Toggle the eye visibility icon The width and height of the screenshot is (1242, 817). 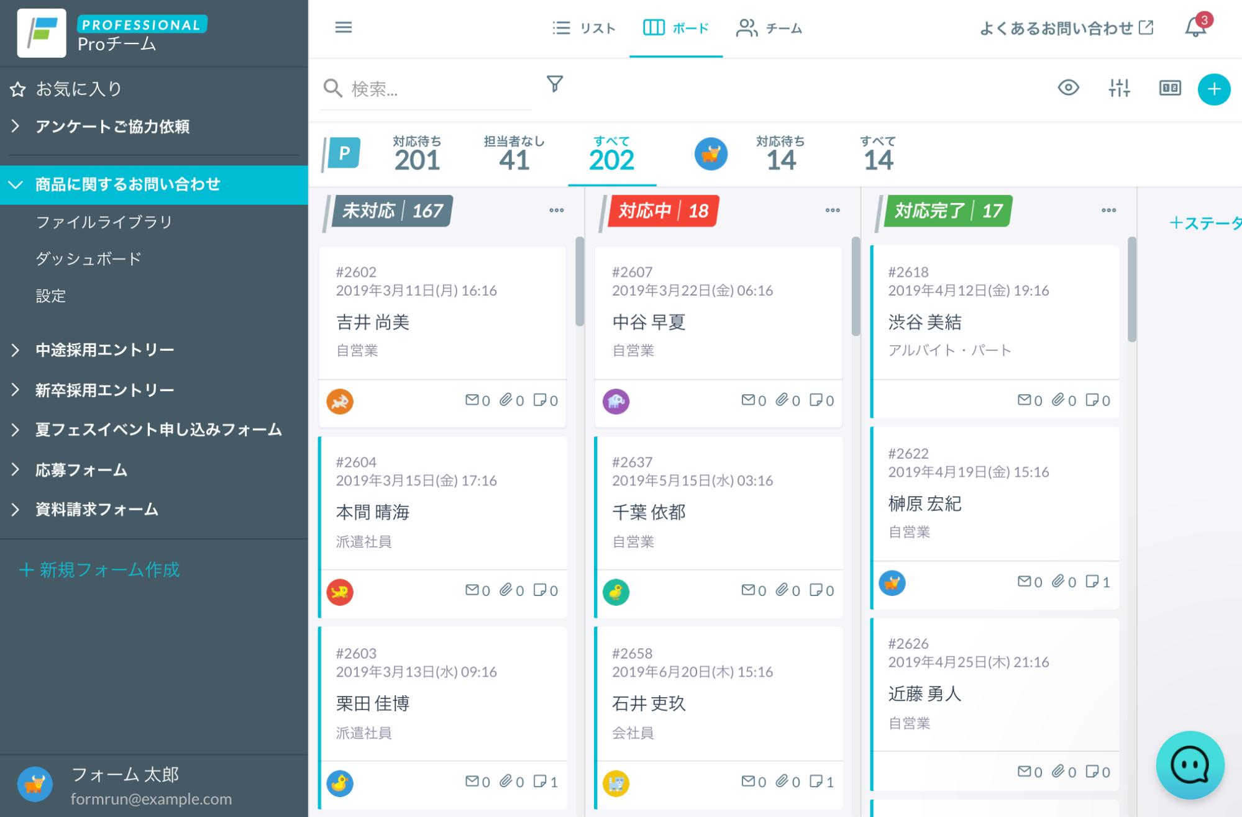[x=1068, y=88]
